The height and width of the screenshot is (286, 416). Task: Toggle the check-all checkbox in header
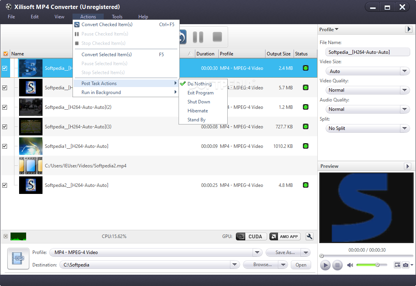coord(5,53)
